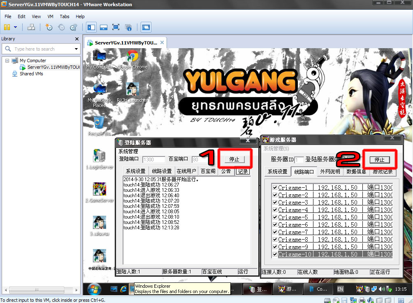Open the VM menu
413x303 pixels.
(50, 16)
